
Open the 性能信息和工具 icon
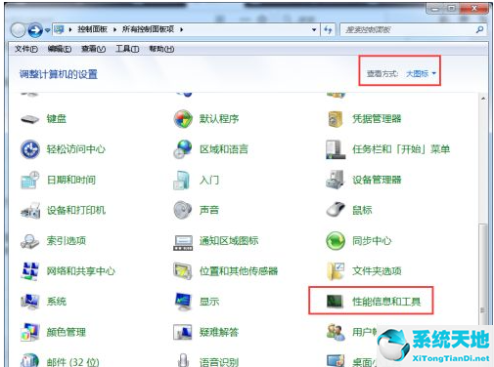tap(335, 302)
